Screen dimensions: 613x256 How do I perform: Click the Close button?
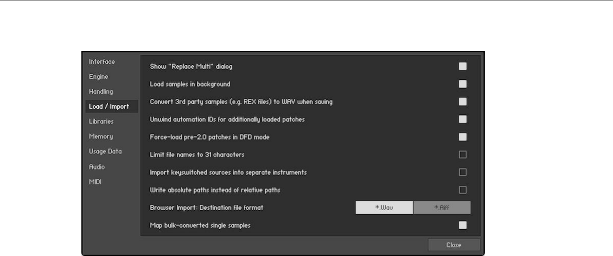coord(454,245)
